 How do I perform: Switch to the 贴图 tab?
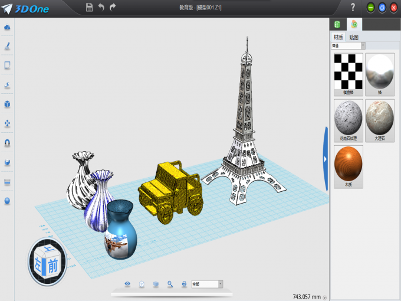click(x=353, y=37)
